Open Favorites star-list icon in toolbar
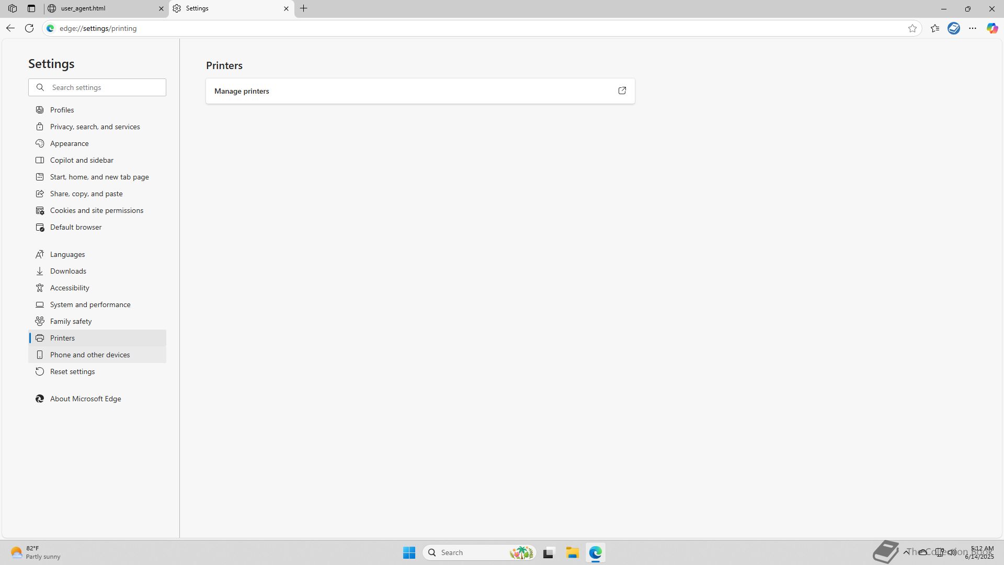 (935, 28)
